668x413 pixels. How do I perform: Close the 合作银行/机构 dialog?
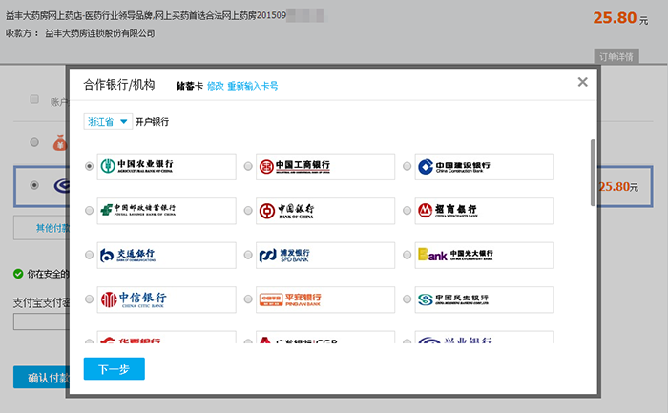pos(582,82)
